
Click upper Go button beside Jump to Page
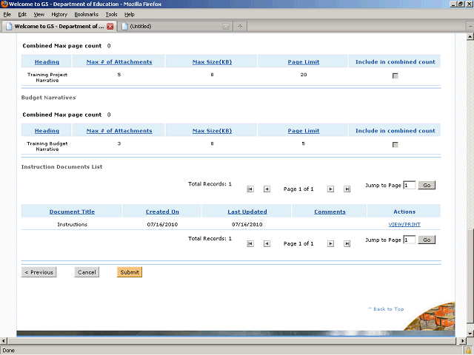427,185
